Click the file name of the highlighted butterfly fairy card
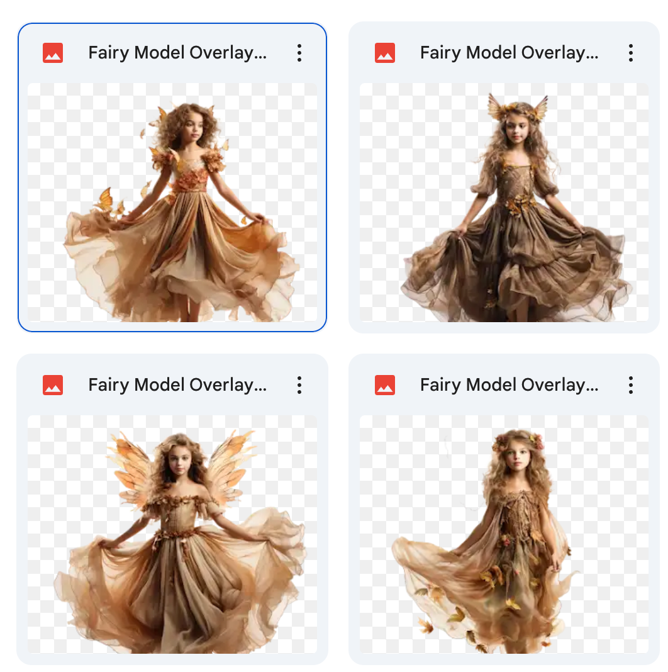The height and width of the screenshot is (672, 668). pyautogui.click(x=177, y=53)
